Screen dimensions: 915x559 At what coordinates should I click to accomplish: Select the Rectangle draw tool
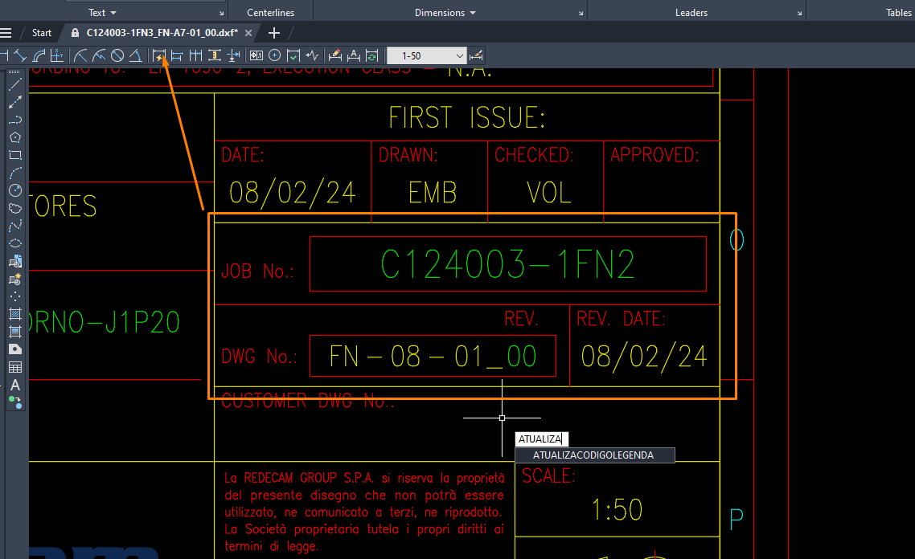14,155
